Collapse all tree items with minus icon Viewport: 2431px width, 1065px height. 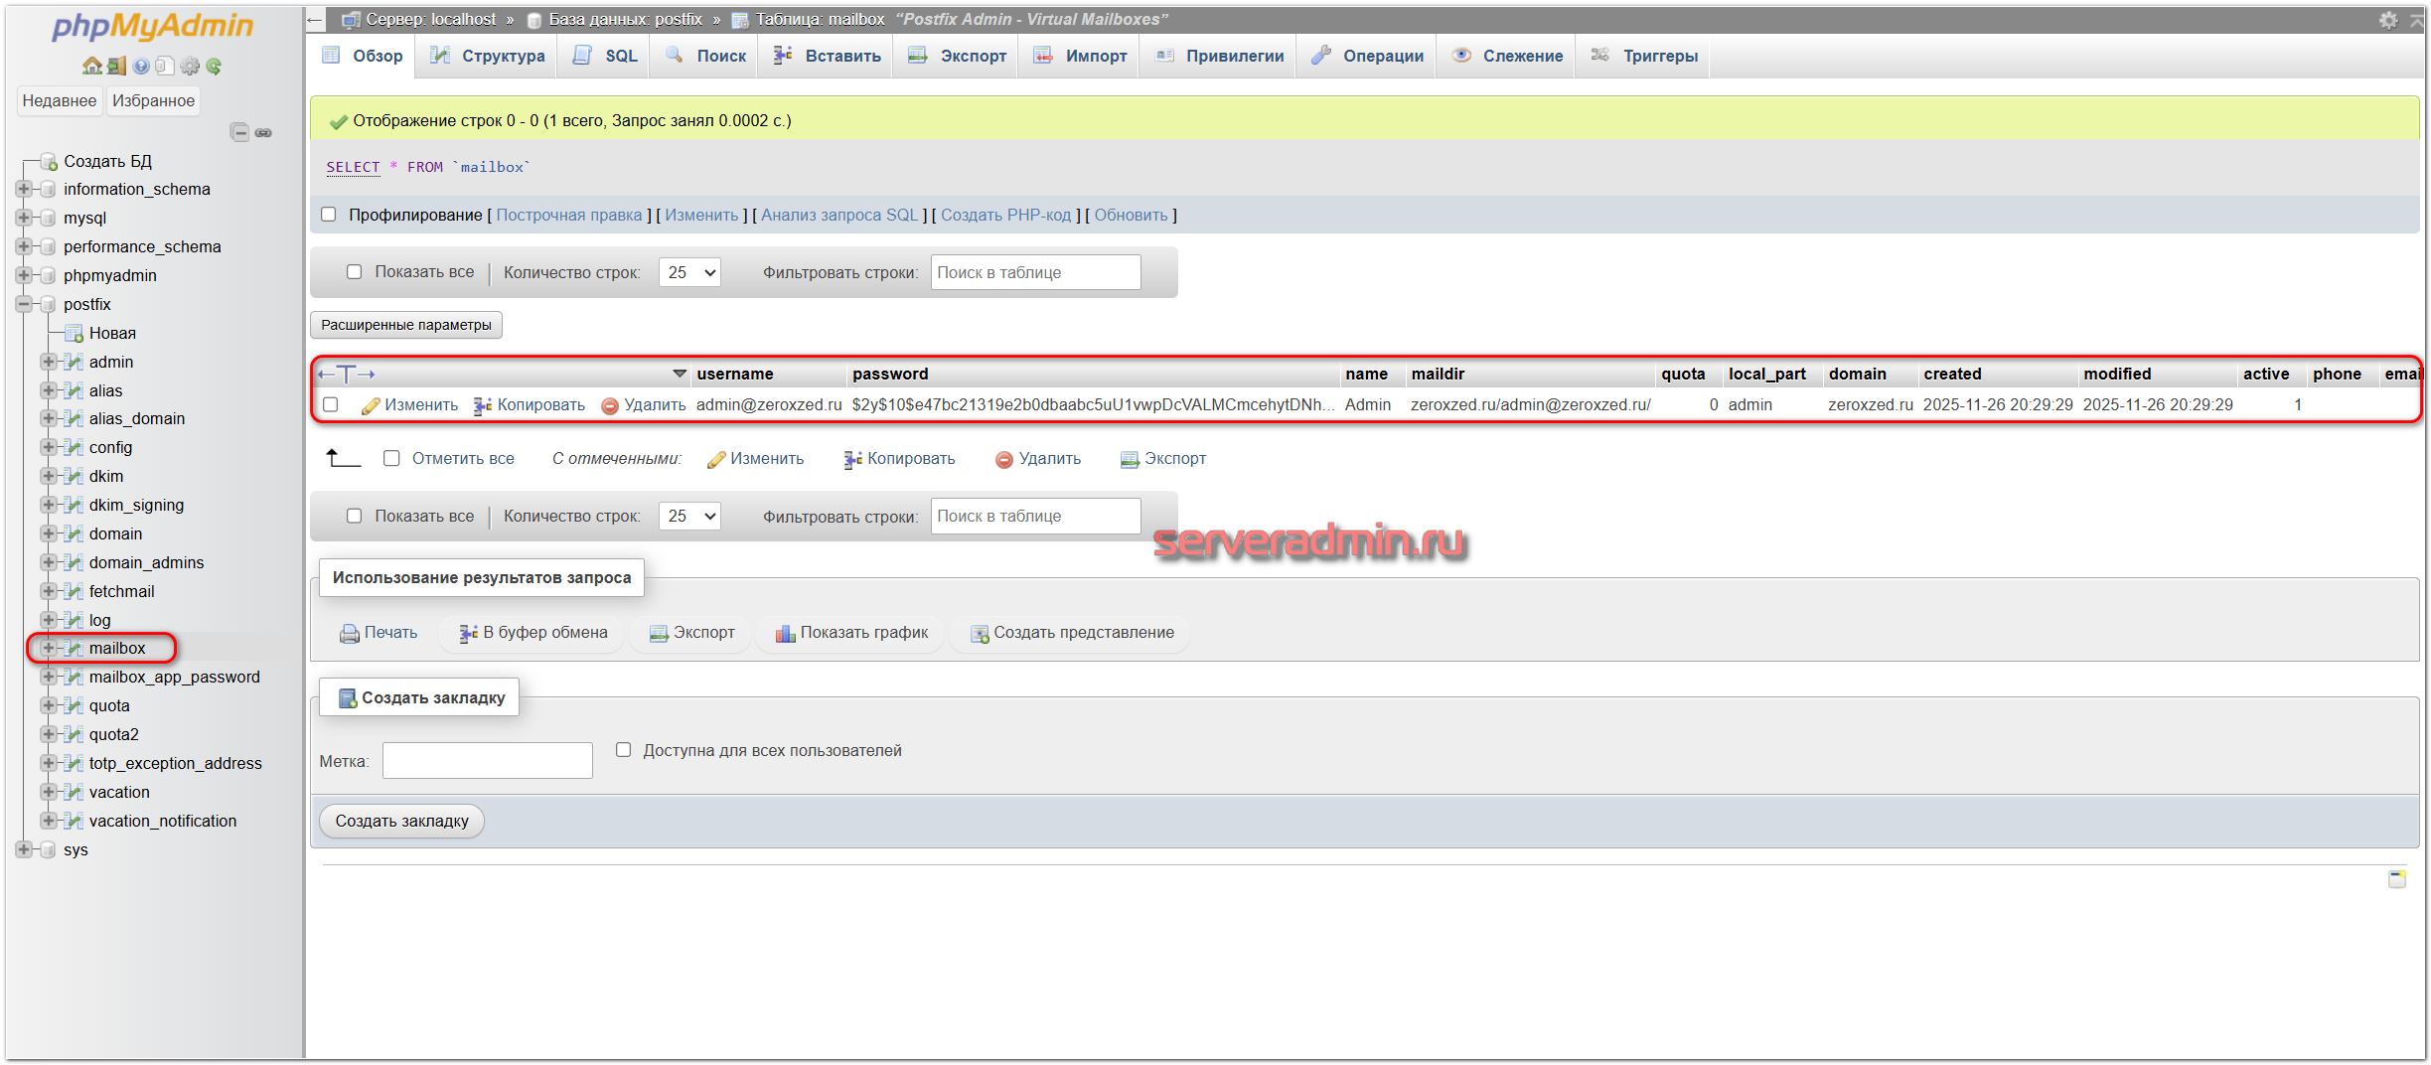point(239,132)
